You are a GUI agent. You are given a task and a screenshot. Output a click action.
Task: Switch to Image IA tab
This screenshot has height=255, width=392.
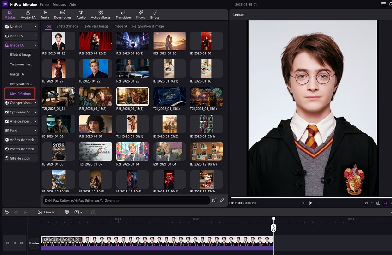120,26
